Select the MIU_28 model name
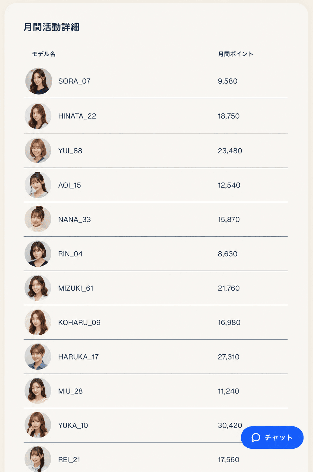Screen dimensions: 313x472 [x=71, y=391]
